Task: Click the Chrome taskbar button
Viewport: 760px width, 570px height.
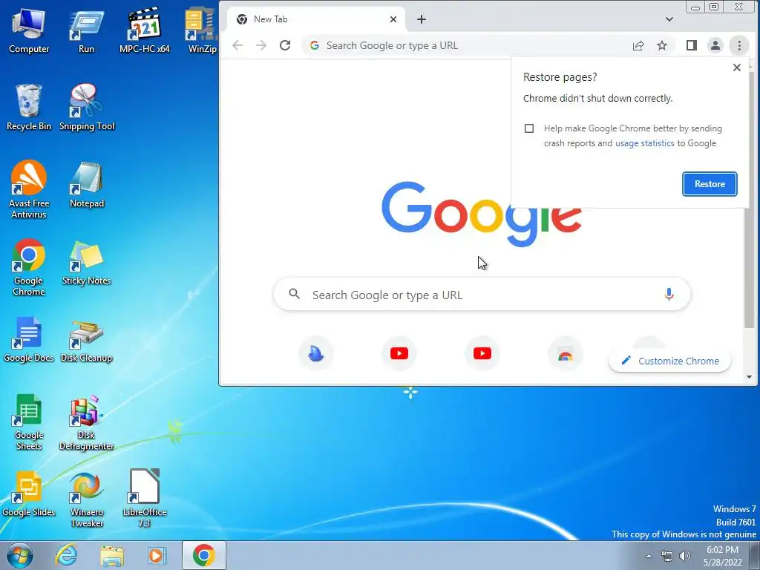Action: click(x=204, y=555)
